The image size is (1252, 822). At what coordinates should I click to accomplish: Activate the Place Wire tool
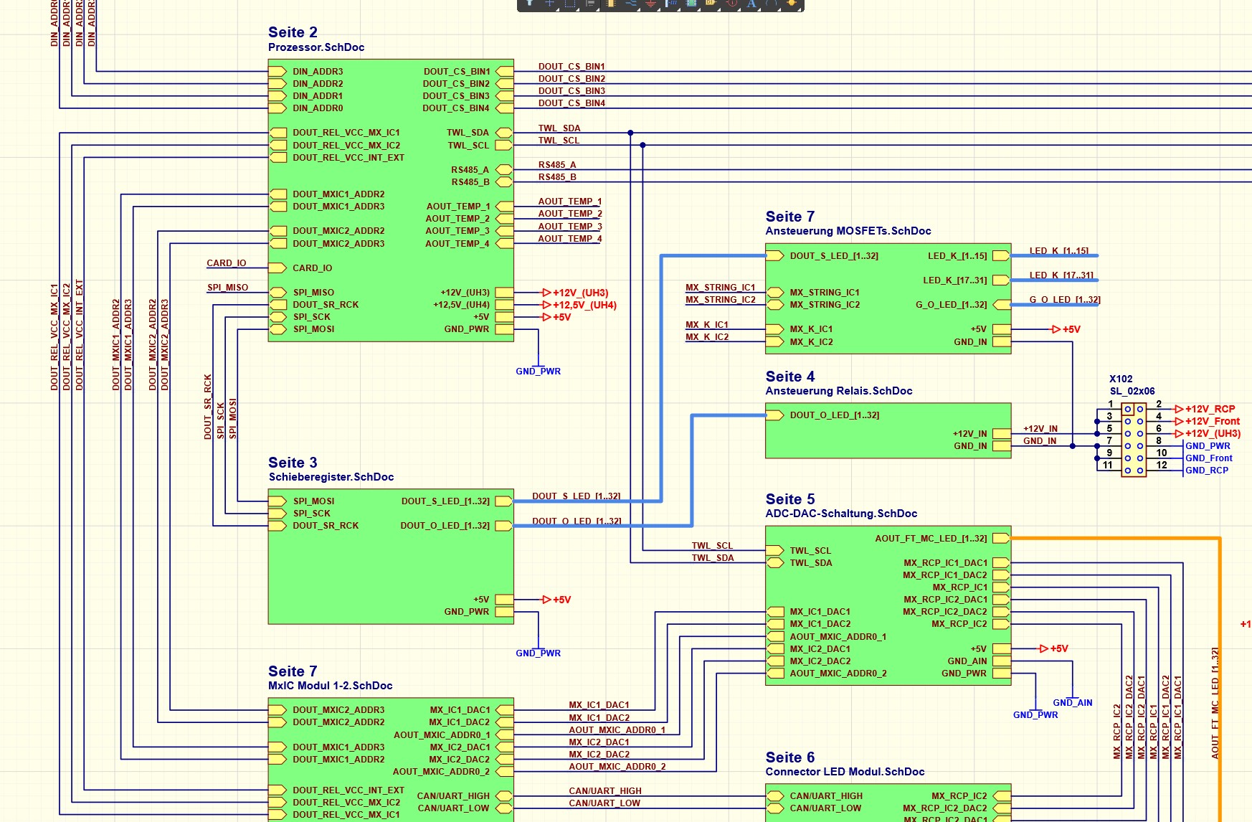click(631, 4)
